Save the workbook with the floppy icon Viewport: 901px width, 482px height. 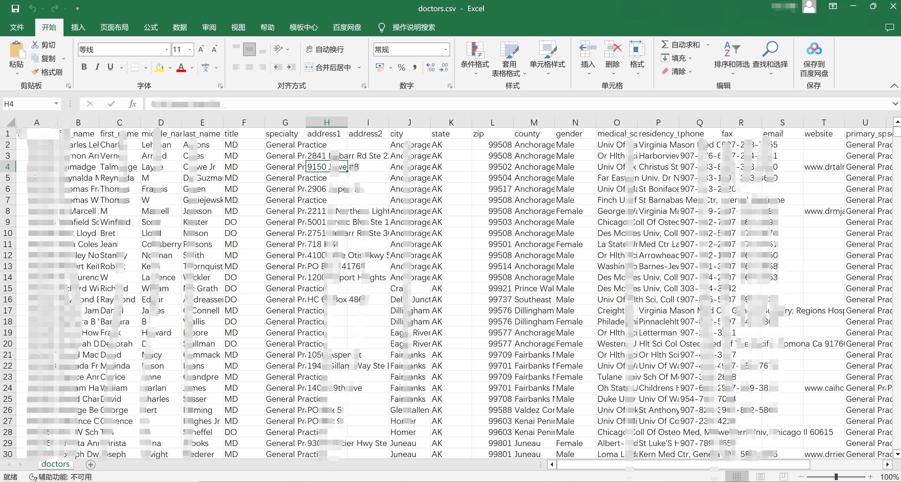pyautogui.click(x=15, y=8)
